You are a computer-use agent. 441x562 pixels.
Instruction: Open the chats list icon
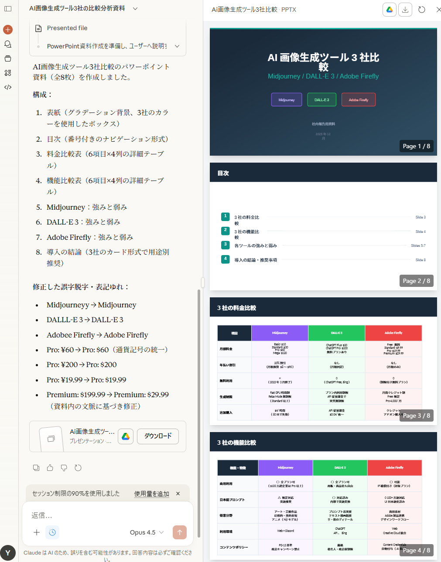tap(8, 44)
